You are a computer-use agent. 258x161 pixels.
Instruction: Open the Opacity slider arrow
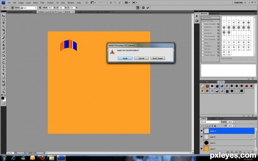pos(234,122)
